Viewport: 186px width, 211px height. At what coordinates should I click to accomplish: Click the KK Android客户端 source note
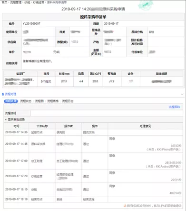163,166
